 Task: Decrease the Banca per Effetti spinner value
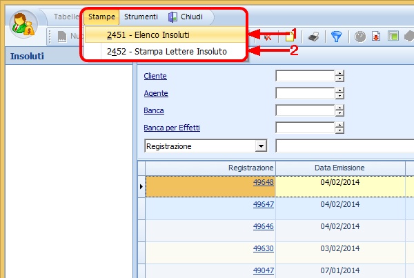tap(339, 130)
